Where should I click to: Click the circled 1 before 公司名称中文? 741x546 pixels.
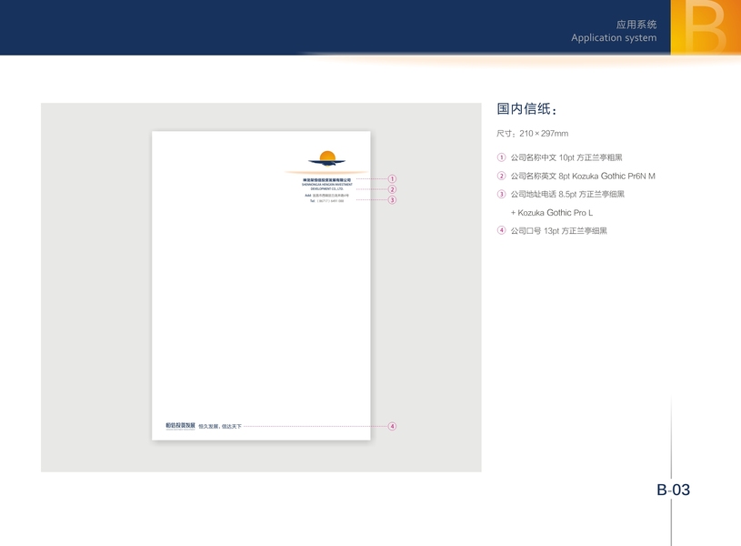pos(501,157)
